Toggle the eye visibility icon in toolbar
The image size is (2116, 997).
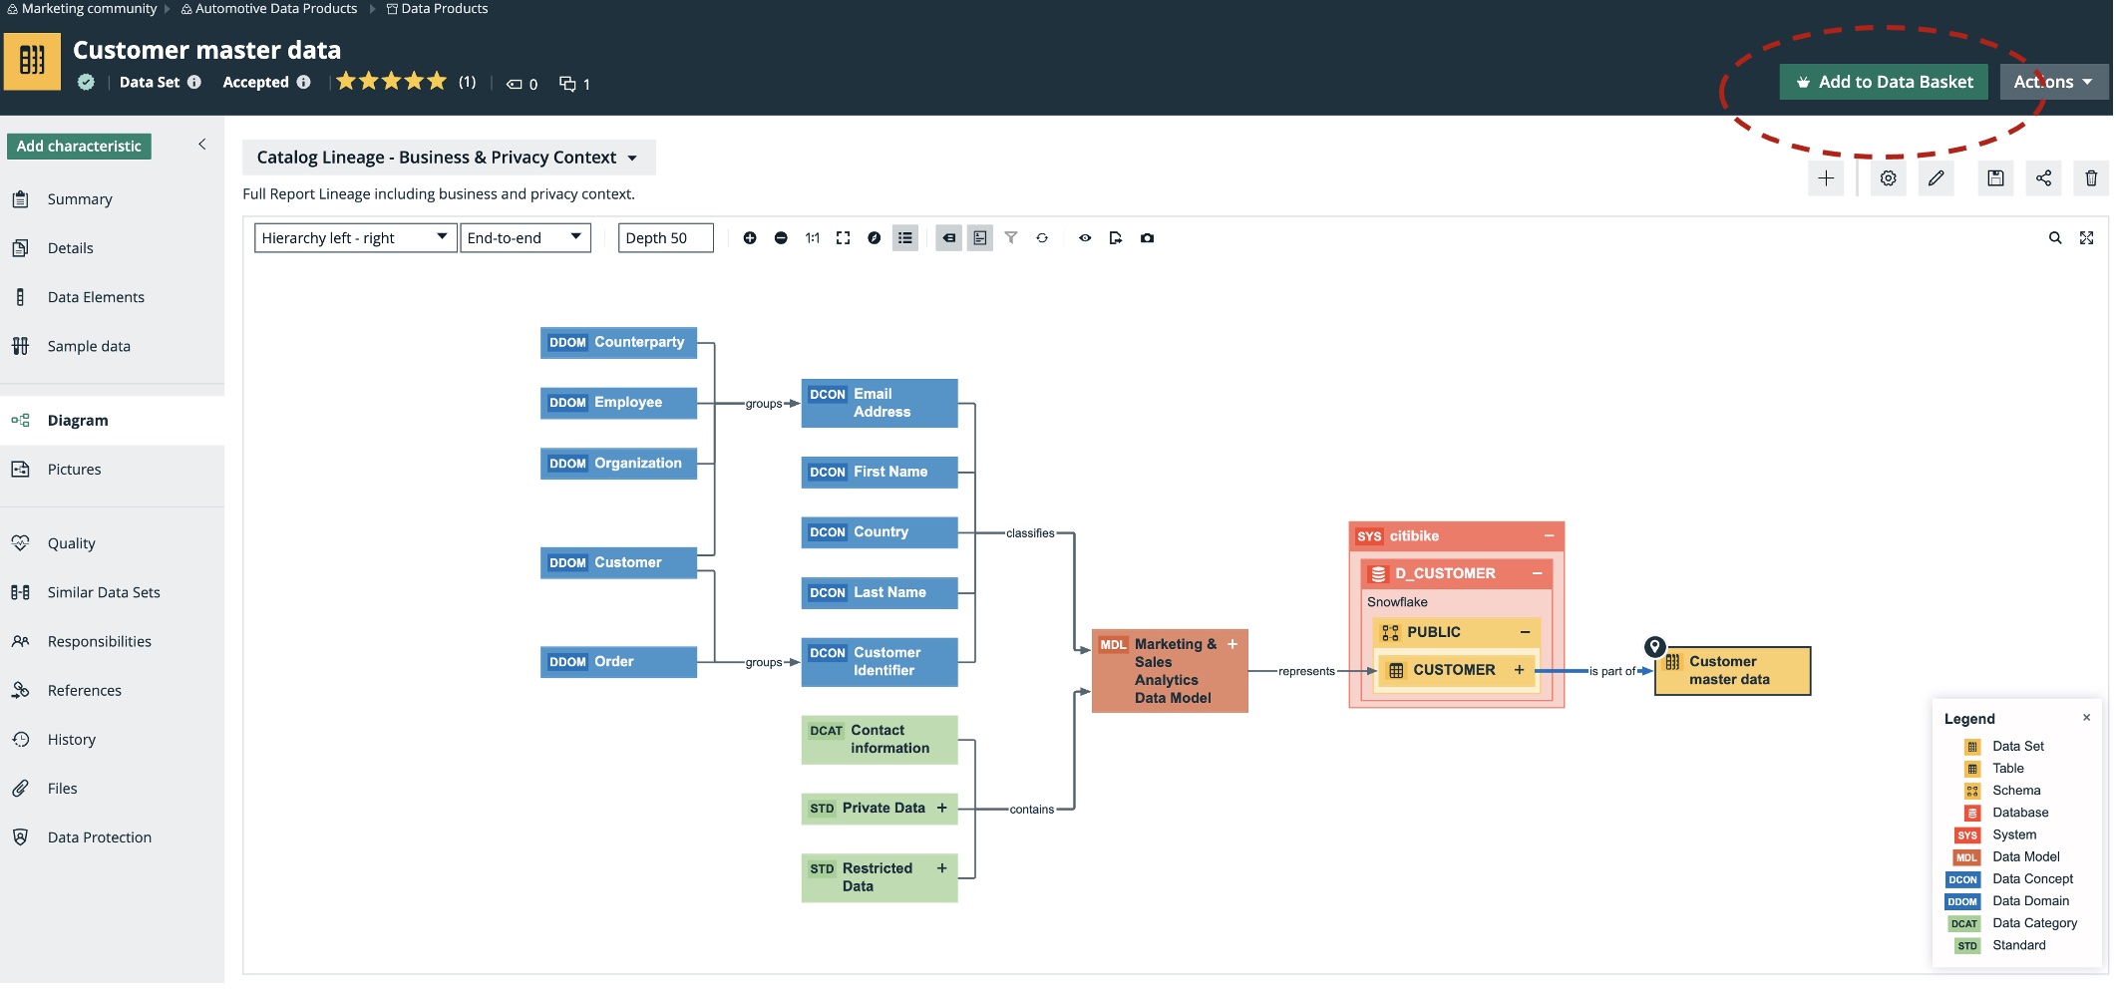(1085, 238)
